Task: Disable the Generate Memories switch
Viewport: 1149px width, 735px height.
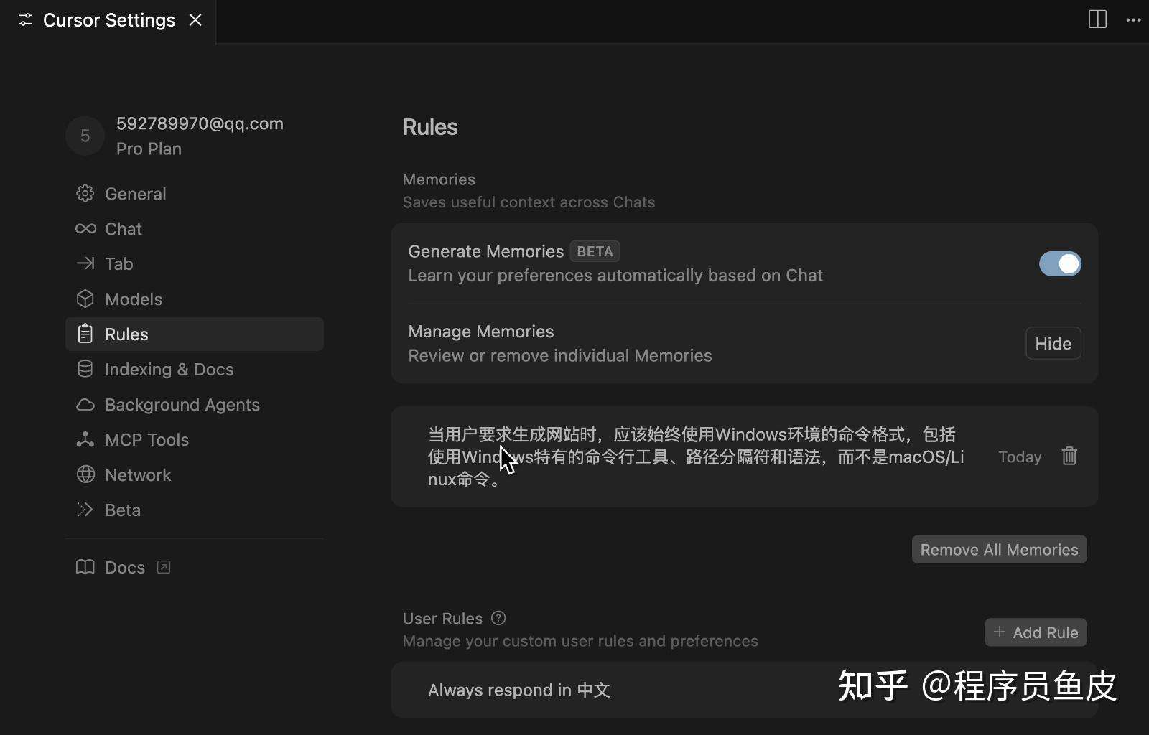Action: pos(1060,263)
